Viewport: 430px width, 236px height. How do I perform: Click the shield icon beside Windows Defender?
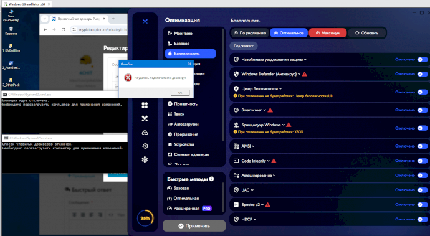(x=236, y=74)
